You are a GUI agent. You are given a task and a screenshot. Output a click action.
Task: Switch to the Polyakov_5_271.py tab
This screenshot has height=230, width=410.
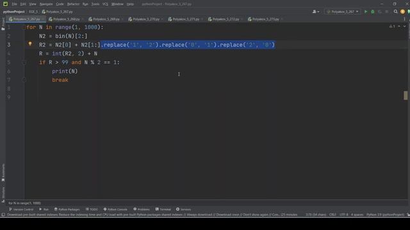tap(186, 19)
